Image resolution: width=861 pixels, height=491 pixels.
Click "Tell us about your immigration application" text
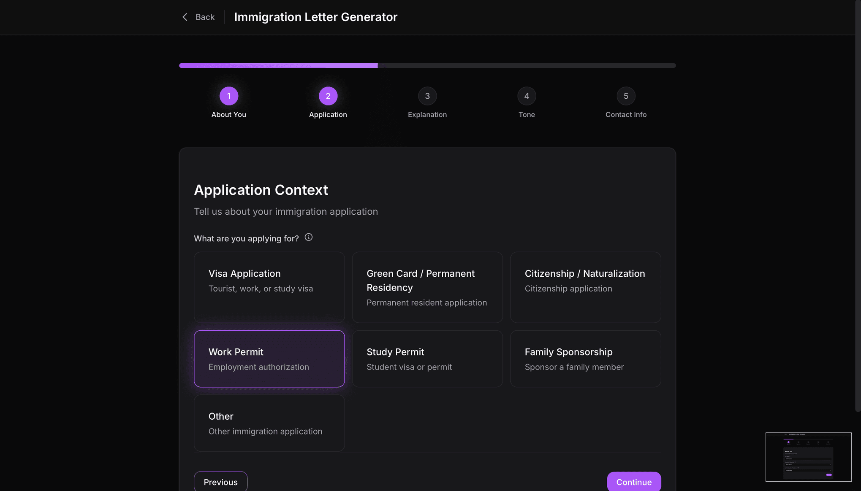click(x=286, y=211)
